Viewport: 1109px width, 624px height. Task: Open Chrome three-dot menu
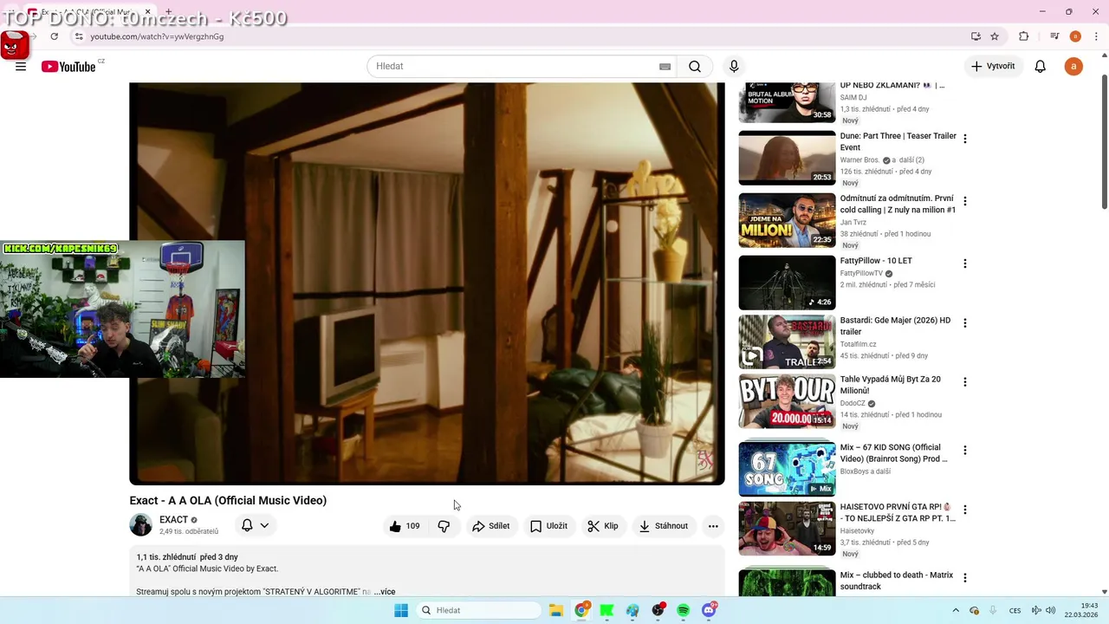pos(1095,36)
